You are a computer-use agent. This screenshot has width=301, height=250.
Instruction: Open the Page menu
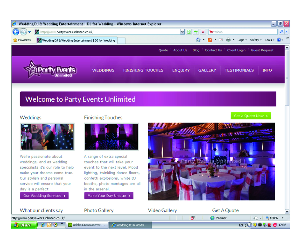pos(242,40)
